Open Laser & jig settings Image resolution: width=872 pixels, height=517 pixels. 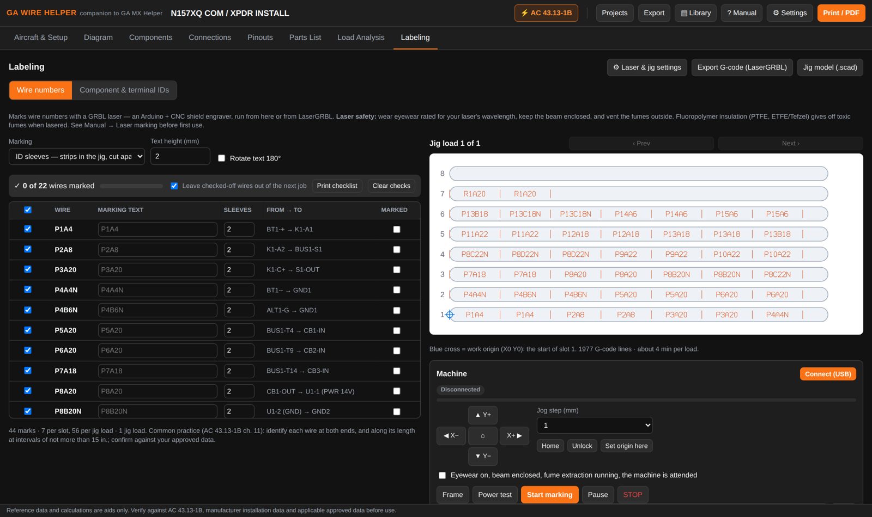click(x=647, y=67)
